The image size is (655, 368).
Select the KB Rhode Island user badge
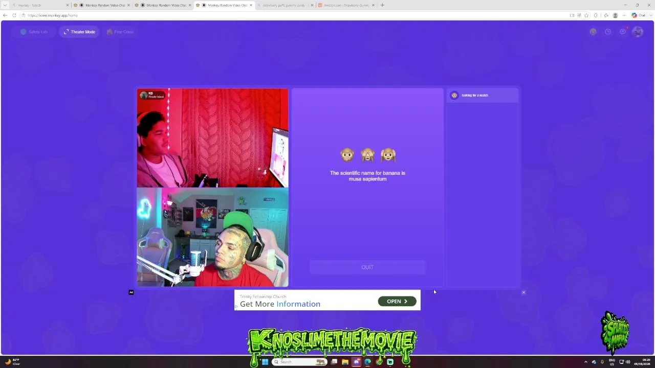pyautogui.click(x=152, y=95)
